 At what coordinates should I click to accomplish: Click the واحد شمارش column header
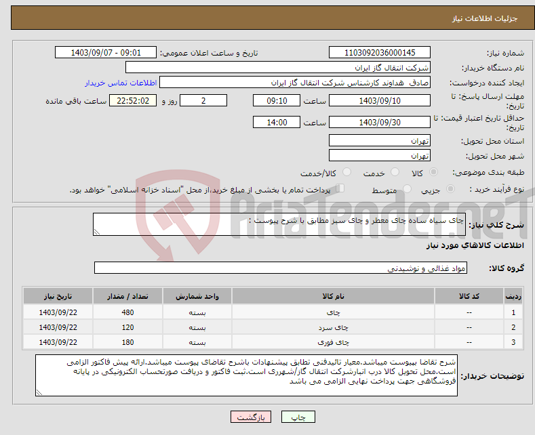197,296
